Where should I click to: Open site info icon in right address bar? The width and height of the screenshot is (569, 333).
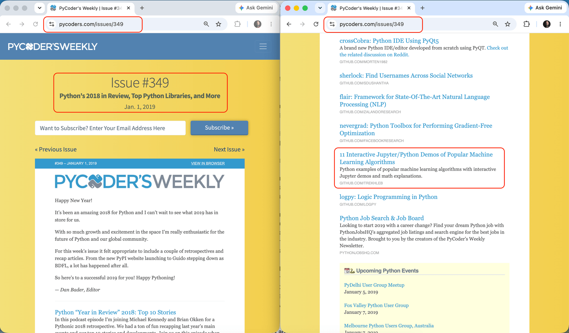[x=332, y=24]
